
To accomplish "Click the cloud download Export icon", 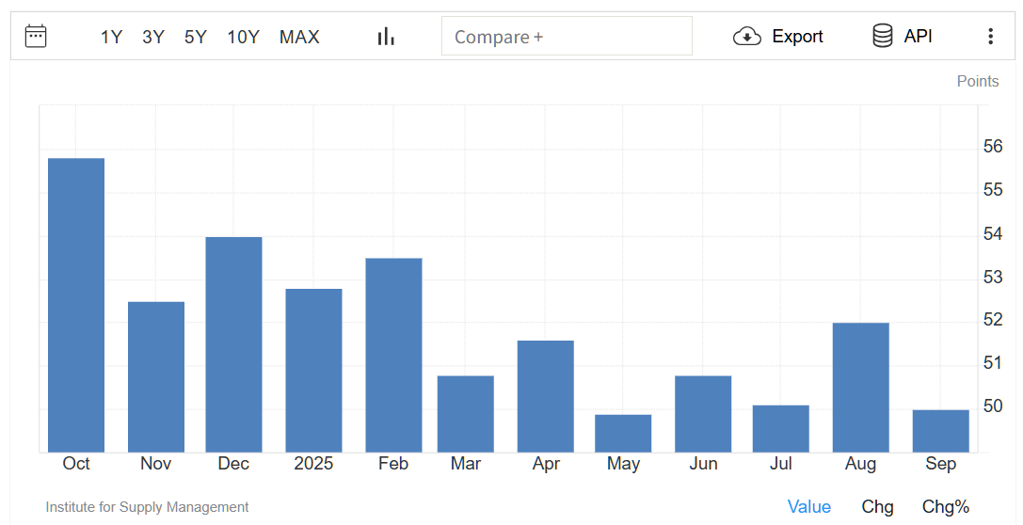I will coord(747,37).
